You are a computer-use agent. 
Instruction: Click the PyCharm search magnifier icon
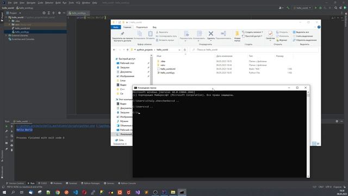point(335,8)
